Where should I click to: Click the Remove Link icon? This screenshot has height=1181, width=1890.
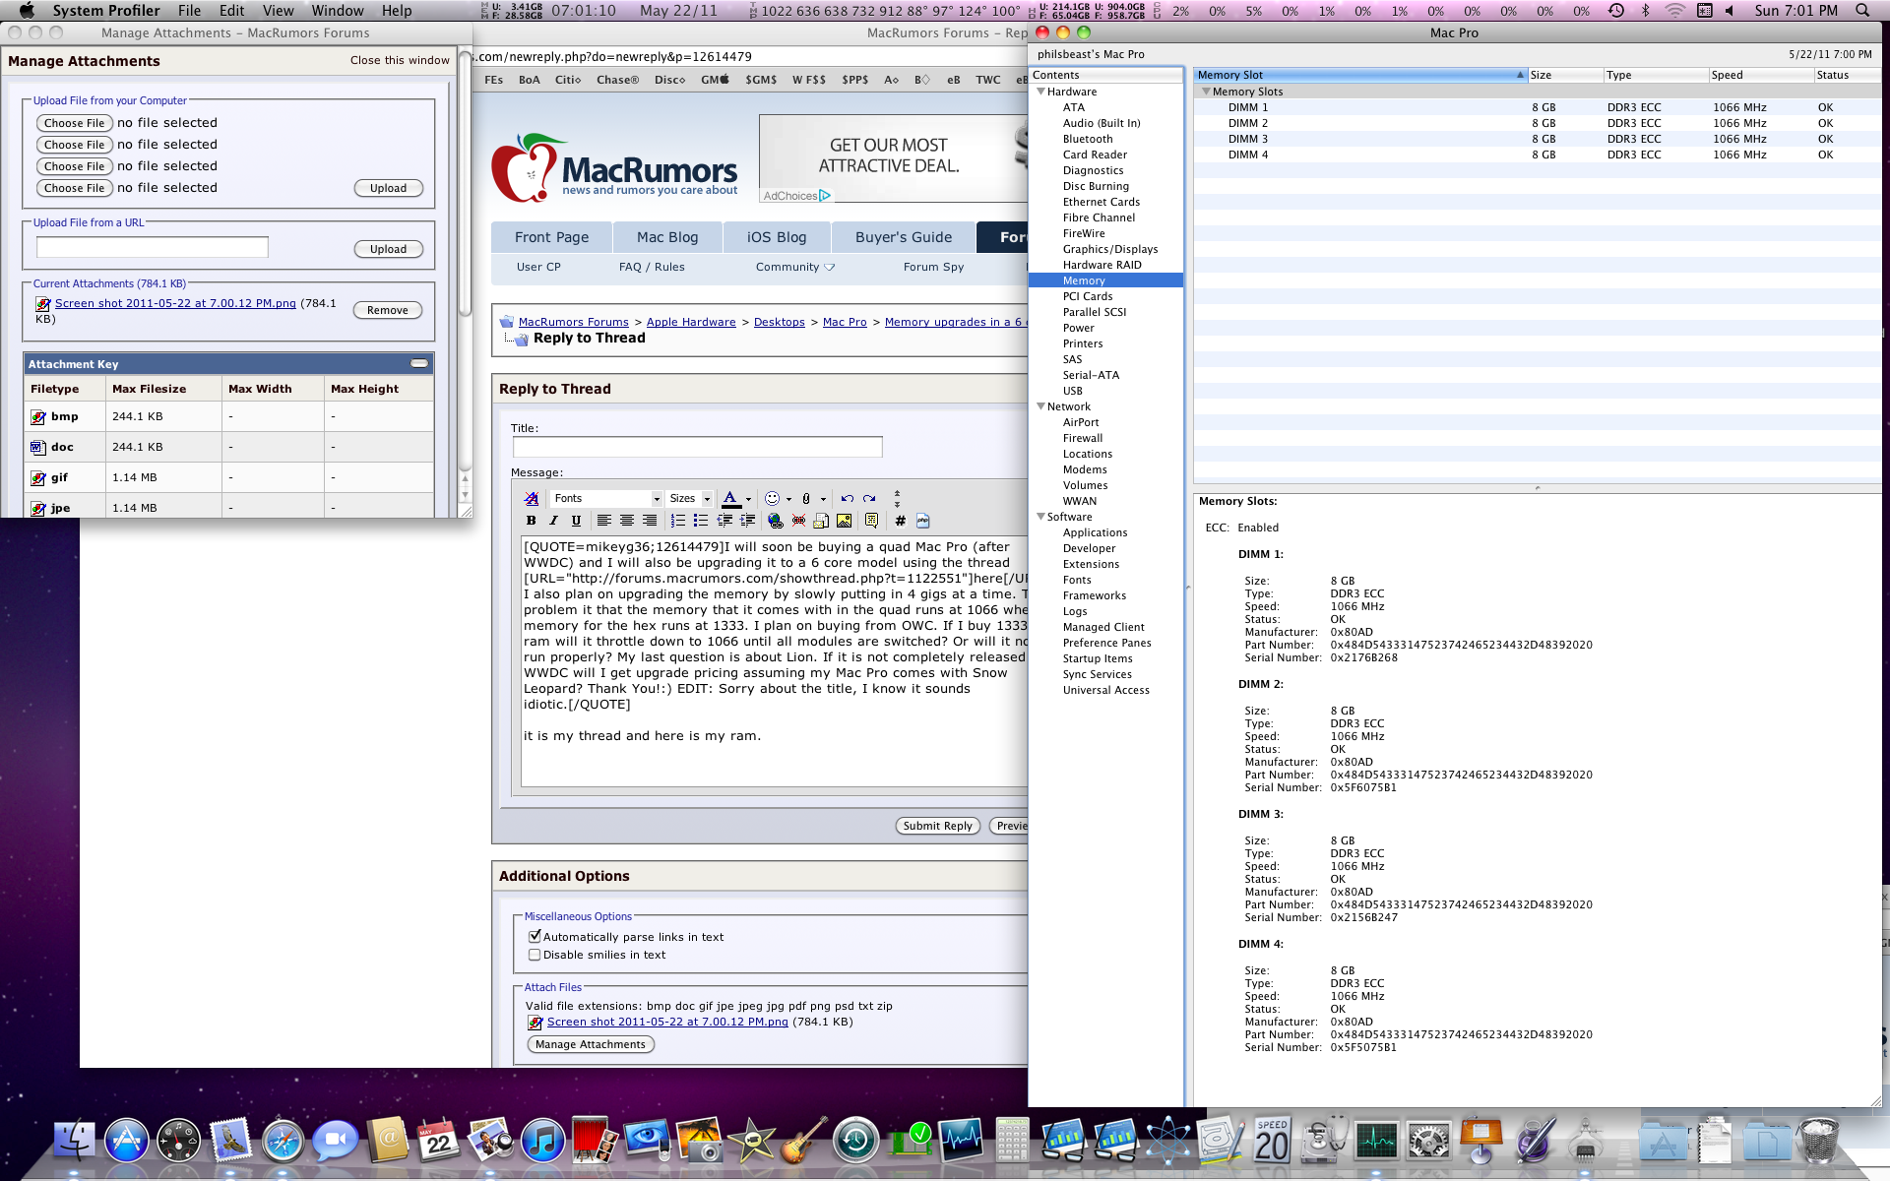(798, 521)
